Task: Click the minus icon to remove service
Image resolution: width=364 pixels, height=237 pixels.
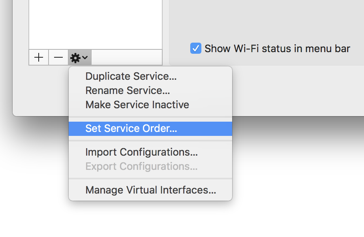Action: click(x=58, y=58)
